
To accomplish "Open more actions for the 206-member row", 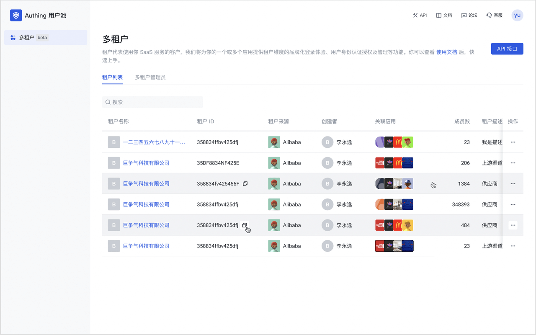I will pos(513,163).
